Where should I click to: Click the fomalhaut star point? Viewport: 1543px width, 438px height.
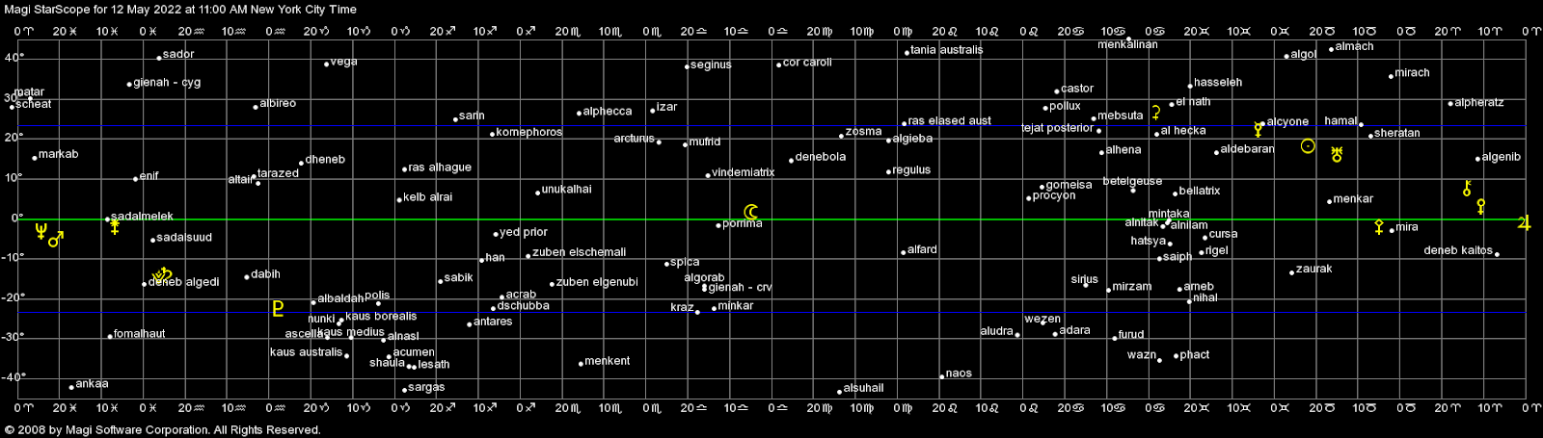(110, 336)
